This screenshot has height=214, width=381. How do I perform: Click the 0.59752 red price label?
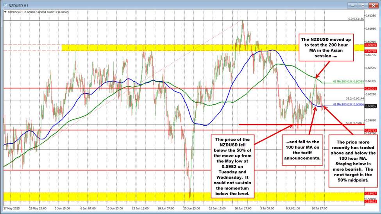click(x=370, y=130)
